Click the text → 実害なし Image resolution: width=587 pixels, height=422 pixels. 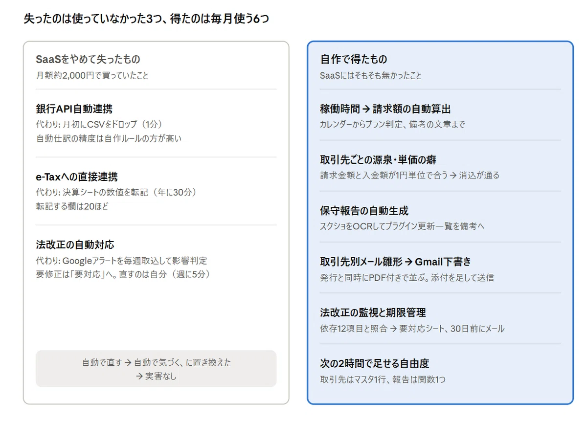(x=156, y=377)
